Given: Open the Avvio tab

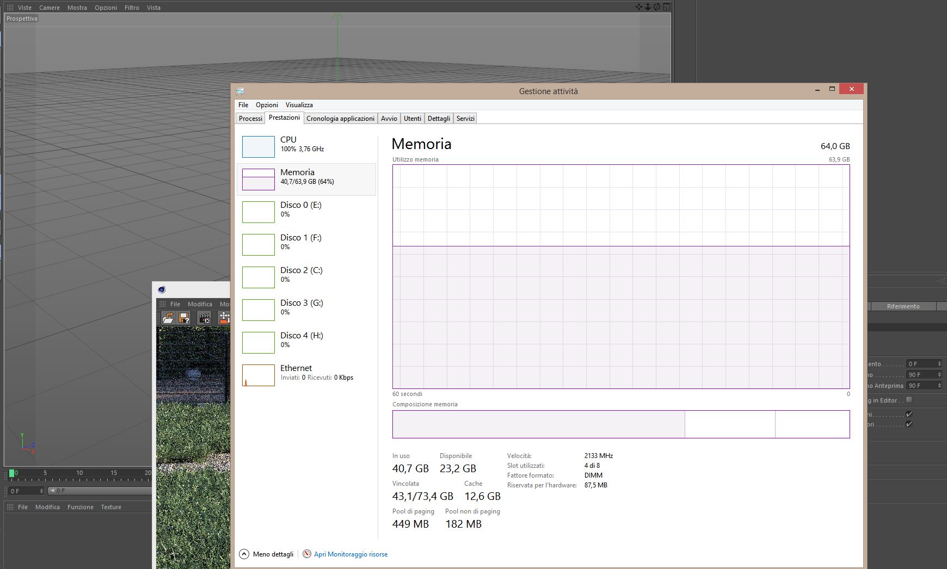Looking at the screenshot, I should pyautogui.click(x=389, y=118).
